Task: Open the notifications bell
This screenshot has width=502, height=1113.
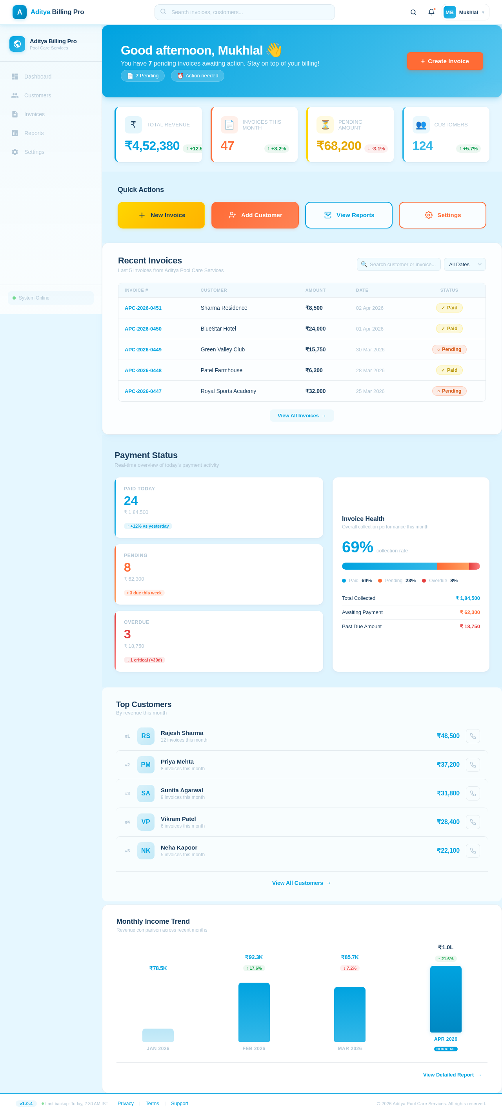Action: (x=431, y=12)
